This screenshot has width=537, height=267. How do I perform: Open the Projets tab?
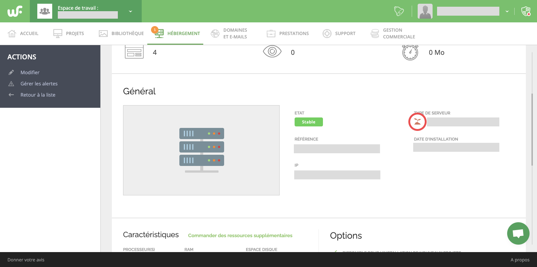[x=69, y=34]
